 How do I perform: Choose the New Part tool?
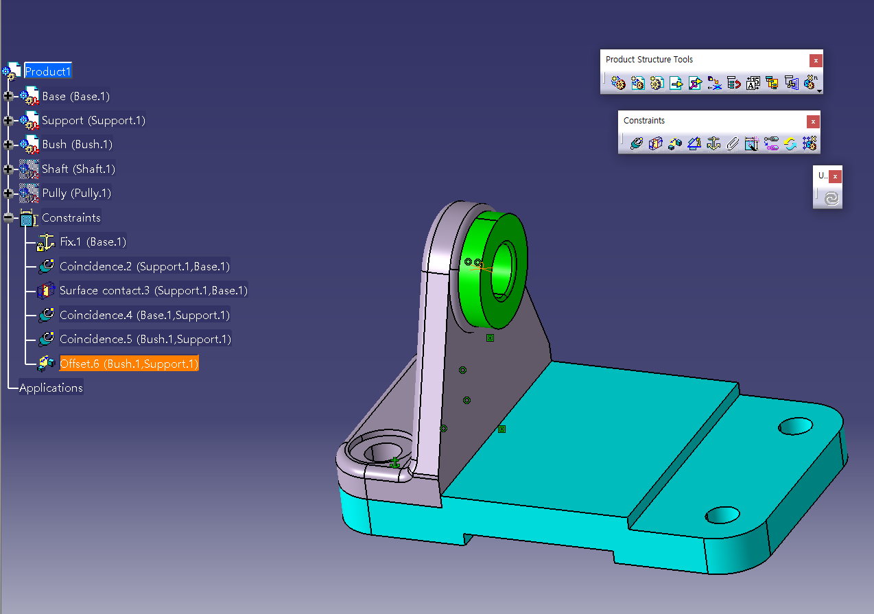click(x=657, y=83)
